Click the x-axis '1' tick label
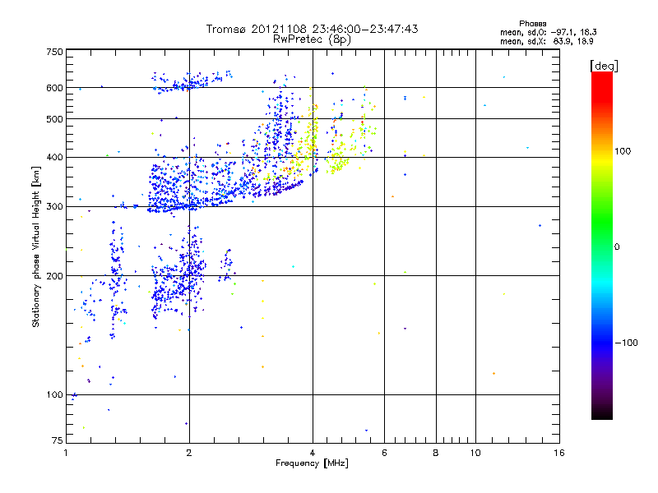The height and width of the screenshot is (493, 658). 66,453
